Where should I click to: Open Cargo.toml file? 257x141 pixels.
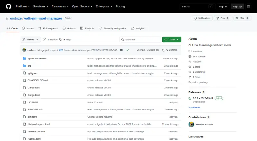(34, 95)
